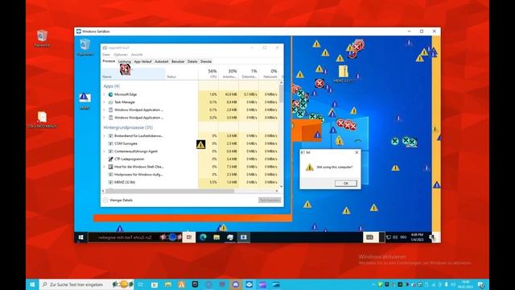The image size is (515, 290).
Task: Click OK in the lol dialog
Action: coord(345,184)
